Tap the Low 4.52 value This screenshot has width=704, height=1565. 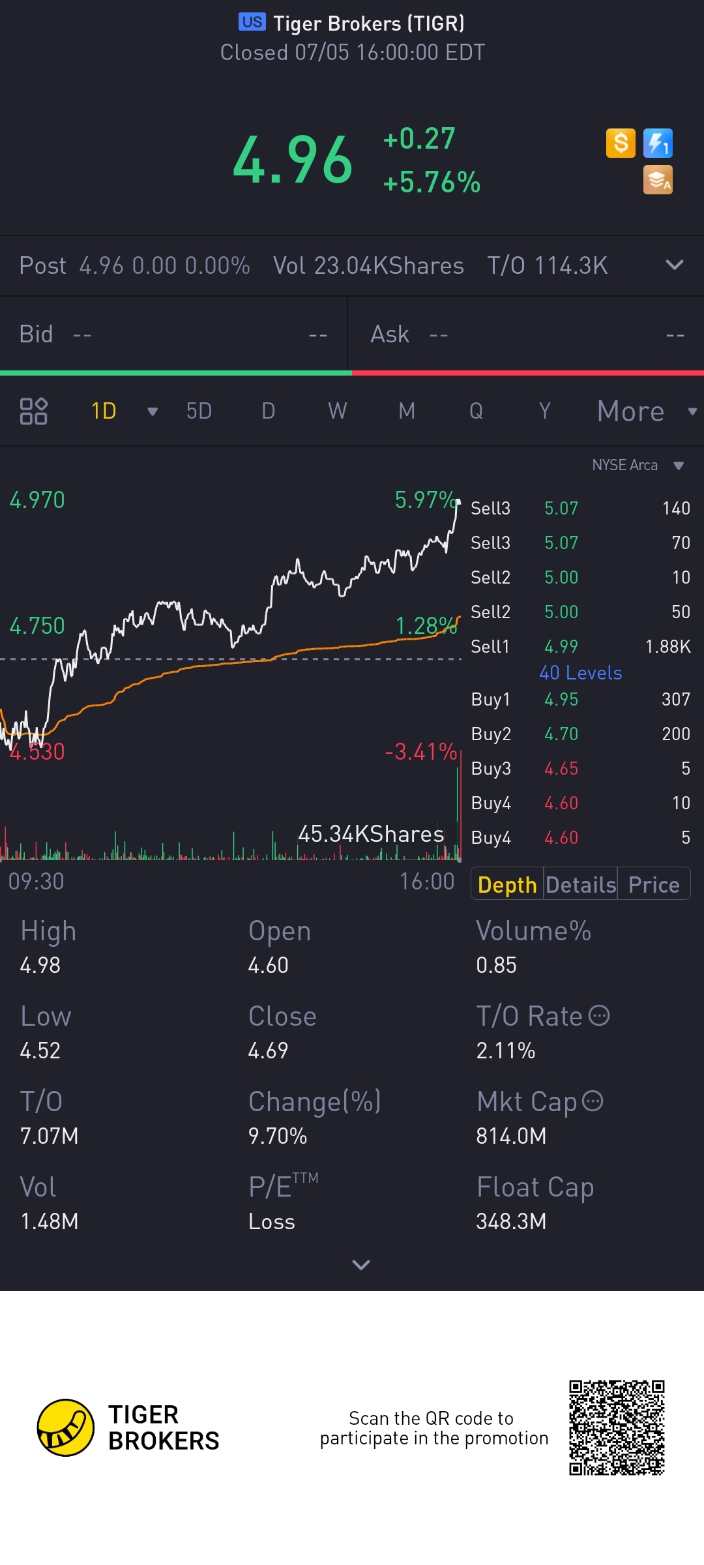(x=40, y=1051)
